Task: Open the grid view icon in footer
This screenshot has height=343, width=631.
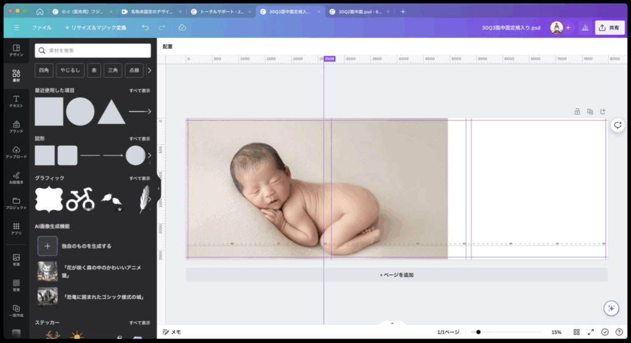Action: pyautogui.click(x=577, y=332)
